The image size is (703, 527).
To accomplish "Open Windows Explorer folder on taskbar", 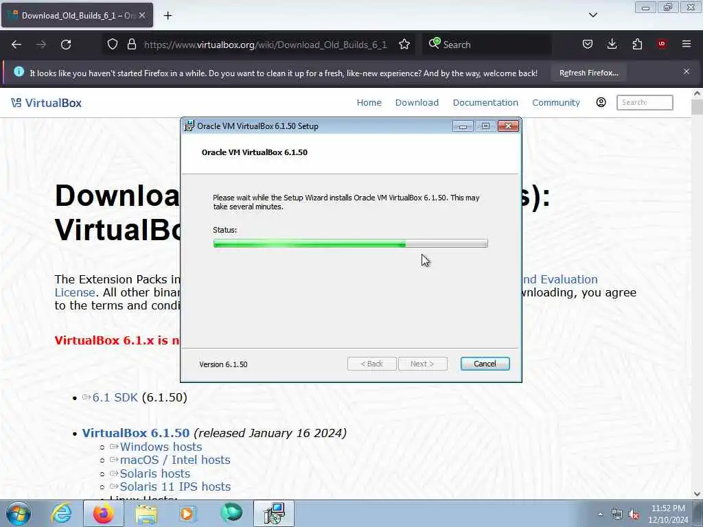I will click(x=146, y=513).
